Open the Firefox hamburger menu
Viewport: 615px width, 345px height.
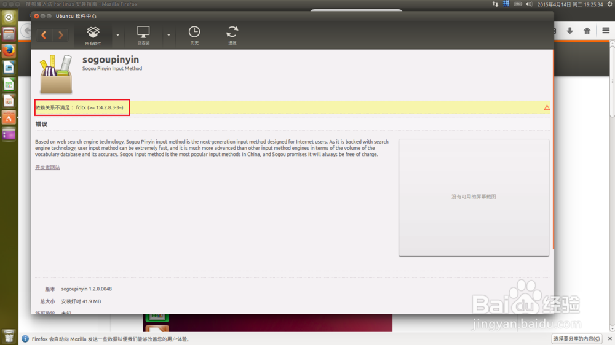(x=606, y=30)
